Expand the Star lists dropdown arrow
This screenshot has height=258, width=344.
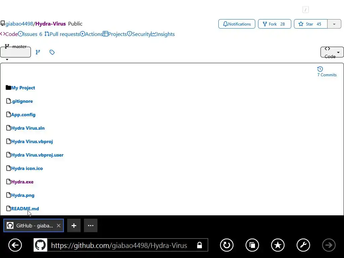(x=334, y=24)
